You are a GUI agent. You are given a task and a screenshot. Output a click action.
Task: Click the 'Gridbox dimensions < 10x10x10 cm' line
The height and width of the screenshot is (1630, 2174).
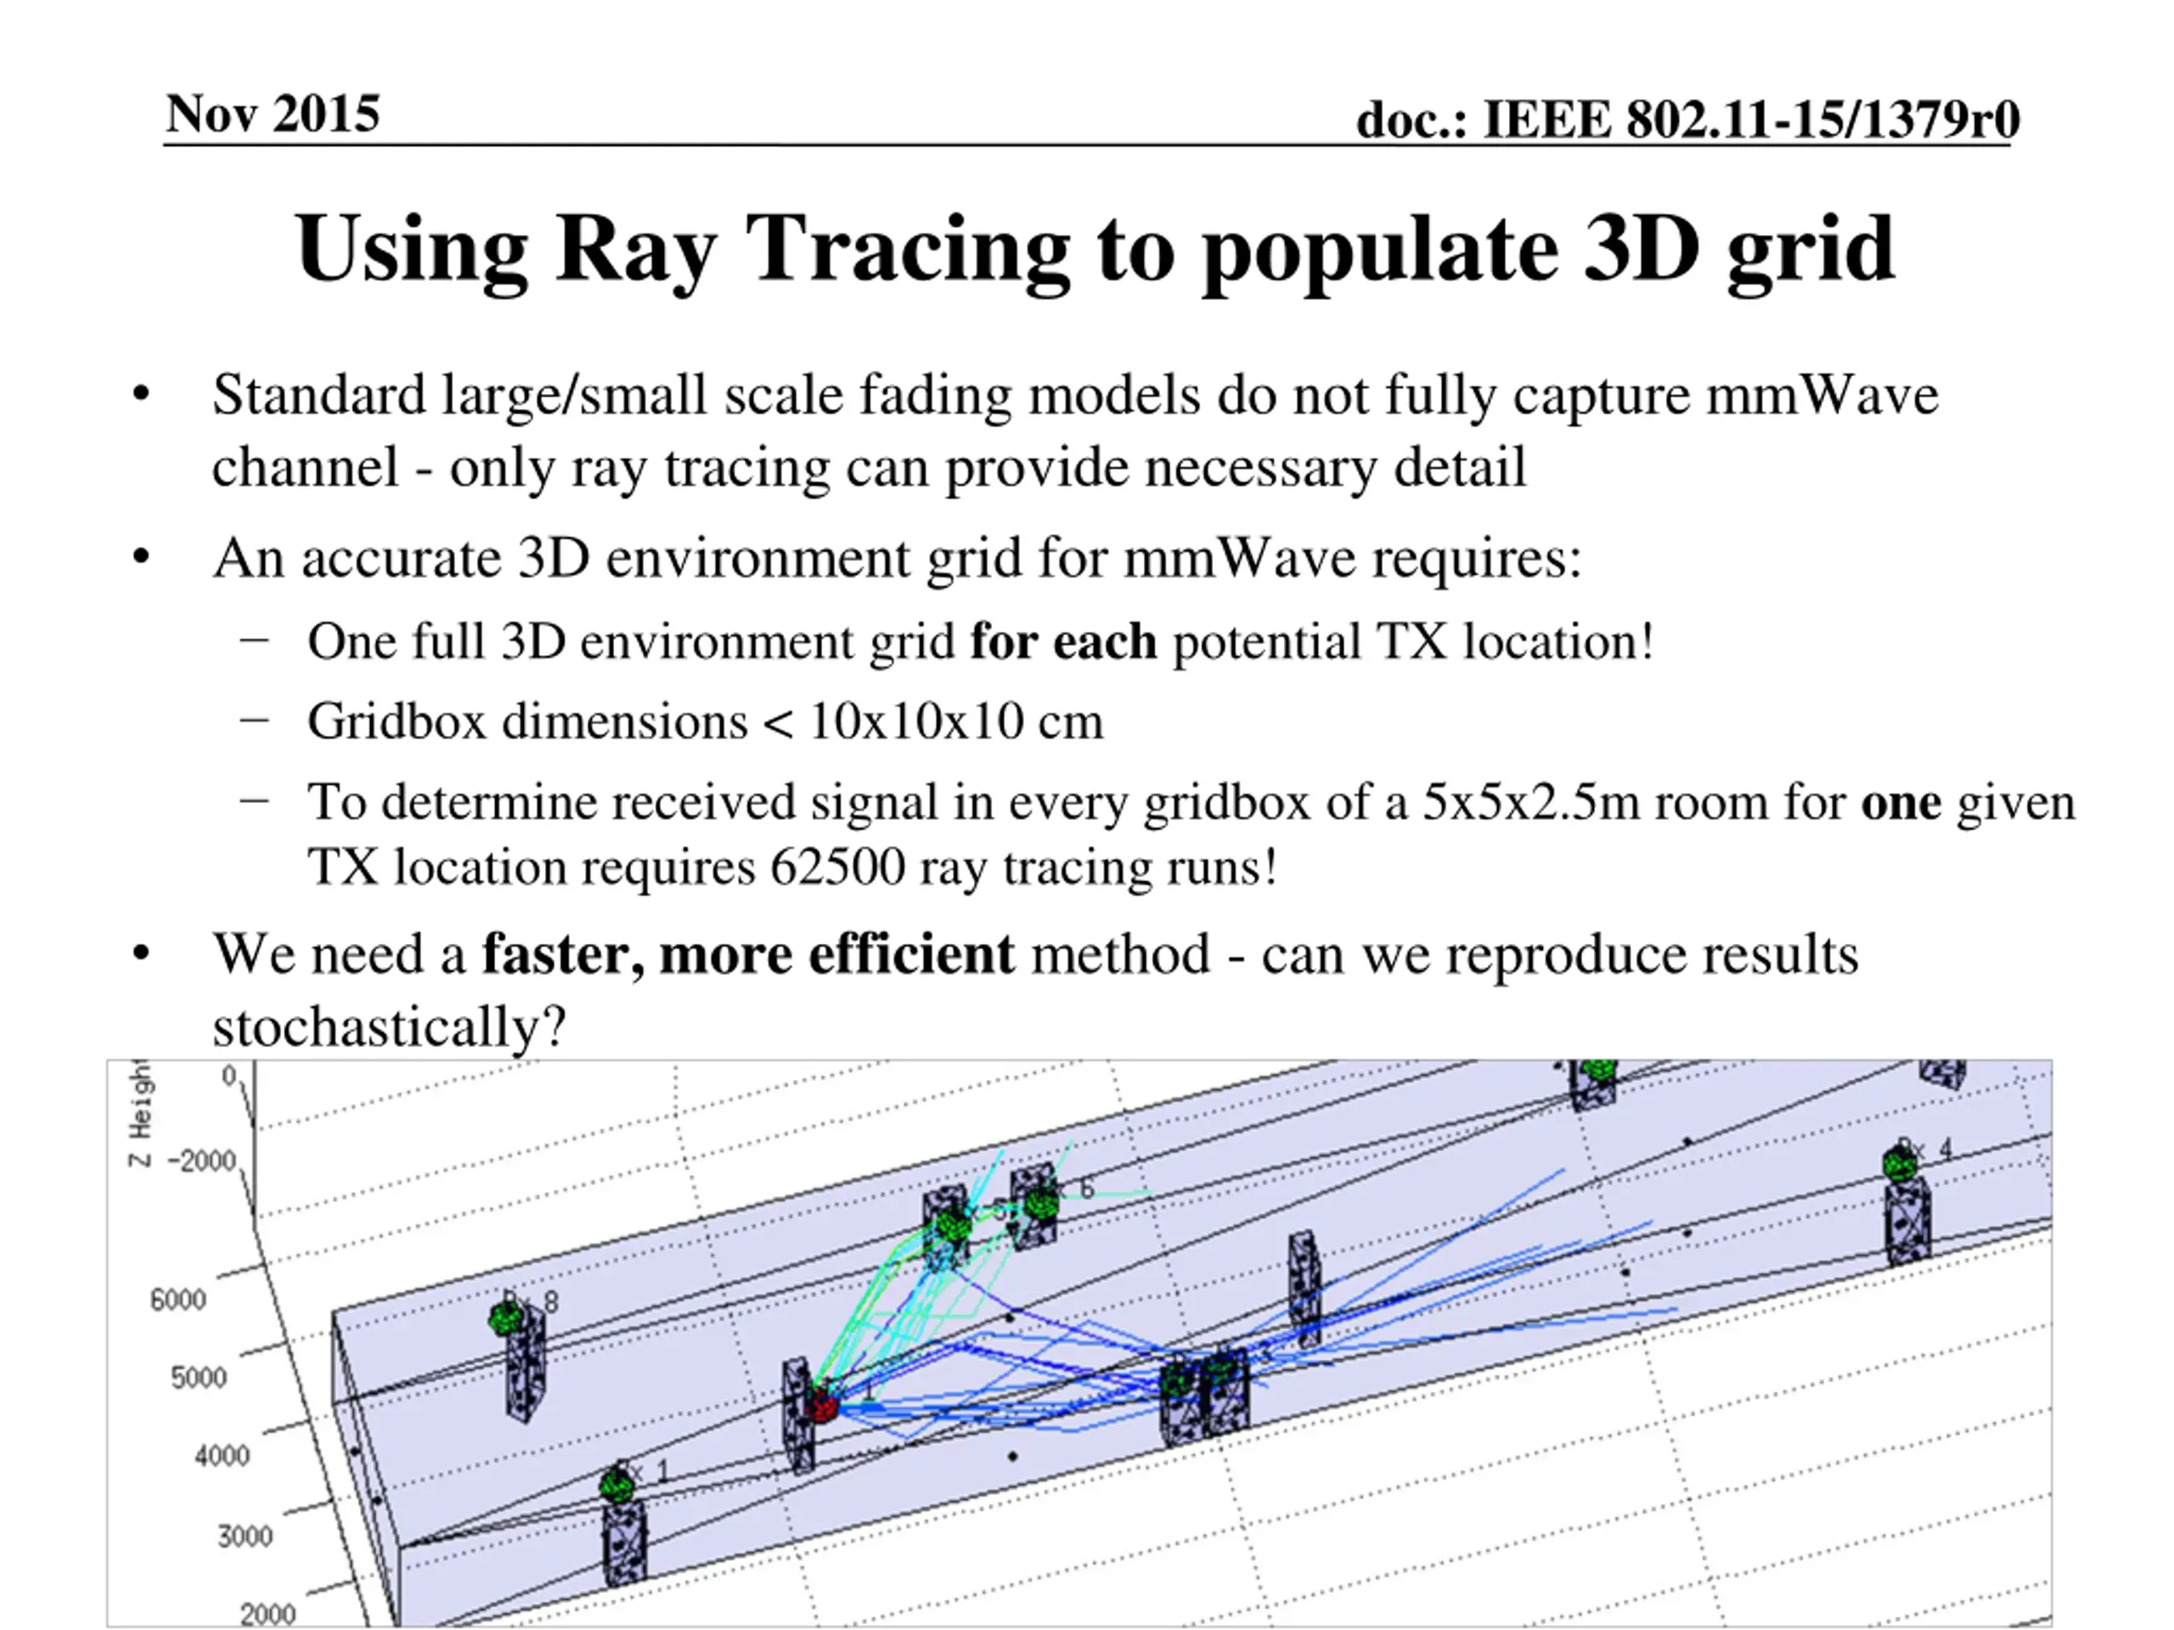coord(705,721)
